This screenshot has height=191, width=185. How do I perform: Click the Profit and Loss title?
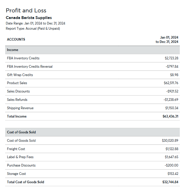click(26, 11)
